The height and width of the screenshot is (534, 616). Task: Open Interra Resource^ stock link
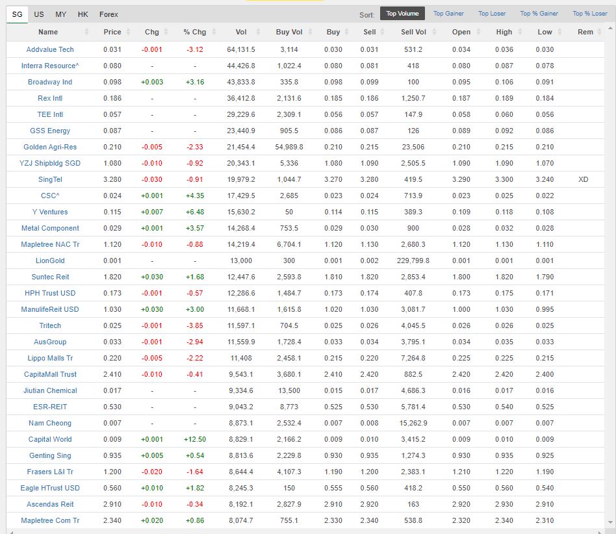50,66
